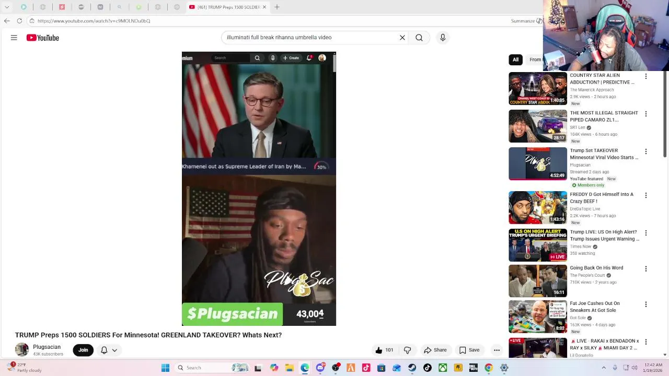Open a new browser tab
Screen dimensions: 669x376
pyautogui.click(x=277, y=7)
